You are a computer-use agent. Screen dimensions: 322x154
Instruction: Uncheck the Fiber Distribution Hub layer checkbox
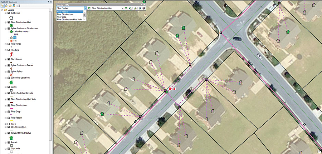click(x=9, y=22)
